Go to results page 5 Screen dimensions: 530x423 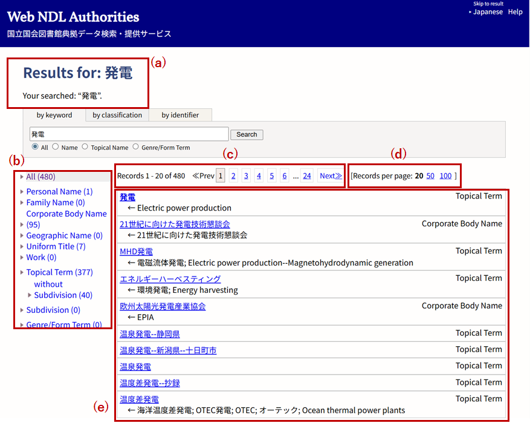272,176
